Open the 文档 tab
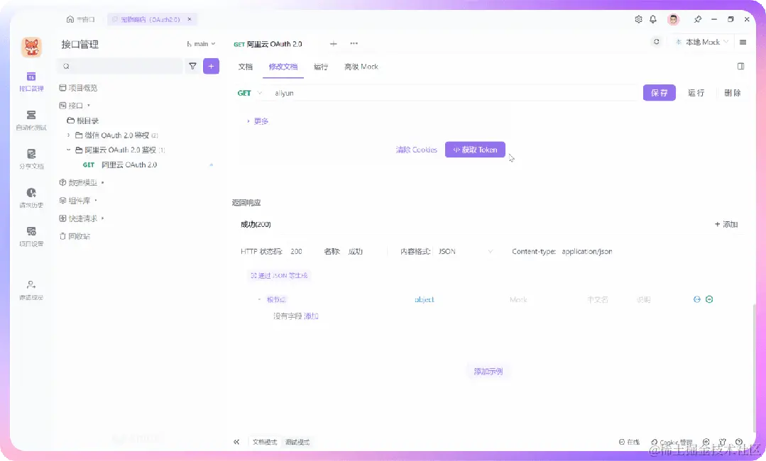The height and width of the screenshot is (461, 766). click(x=245, y=66)
